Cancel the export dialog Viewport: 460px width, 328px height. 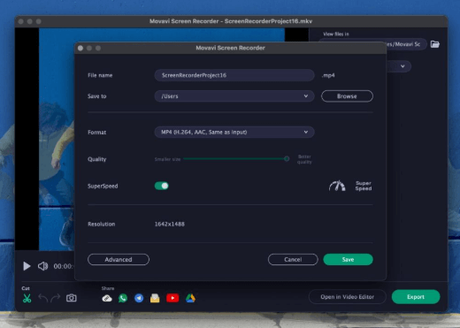click(293, 260)
